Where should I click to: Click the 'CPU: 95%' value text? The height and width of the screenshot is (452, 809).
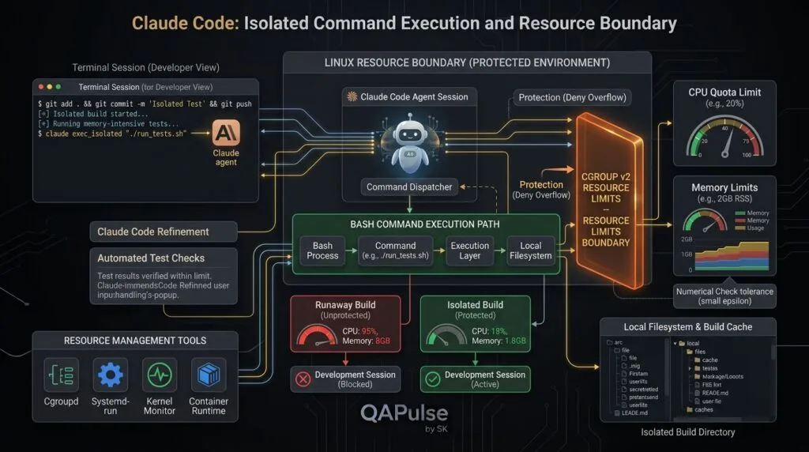coord(360,331)
